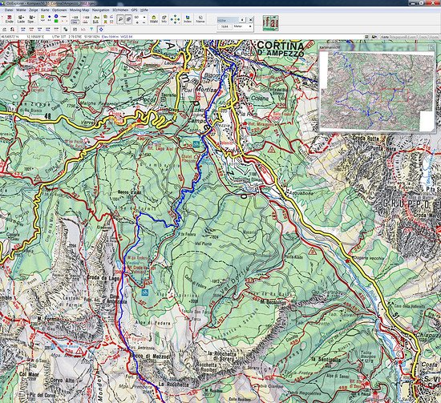The width and height of the screenshot is (441, 403).
Task: Click the Ende toolbar icon
Action: point(10,19)
